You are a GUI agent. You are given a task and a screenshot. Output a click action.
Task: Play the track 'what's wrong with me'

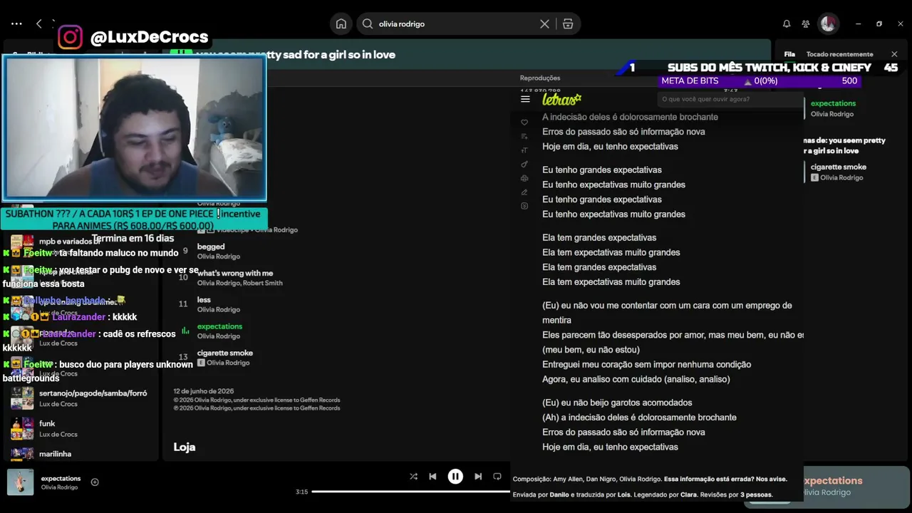(235, 273)
